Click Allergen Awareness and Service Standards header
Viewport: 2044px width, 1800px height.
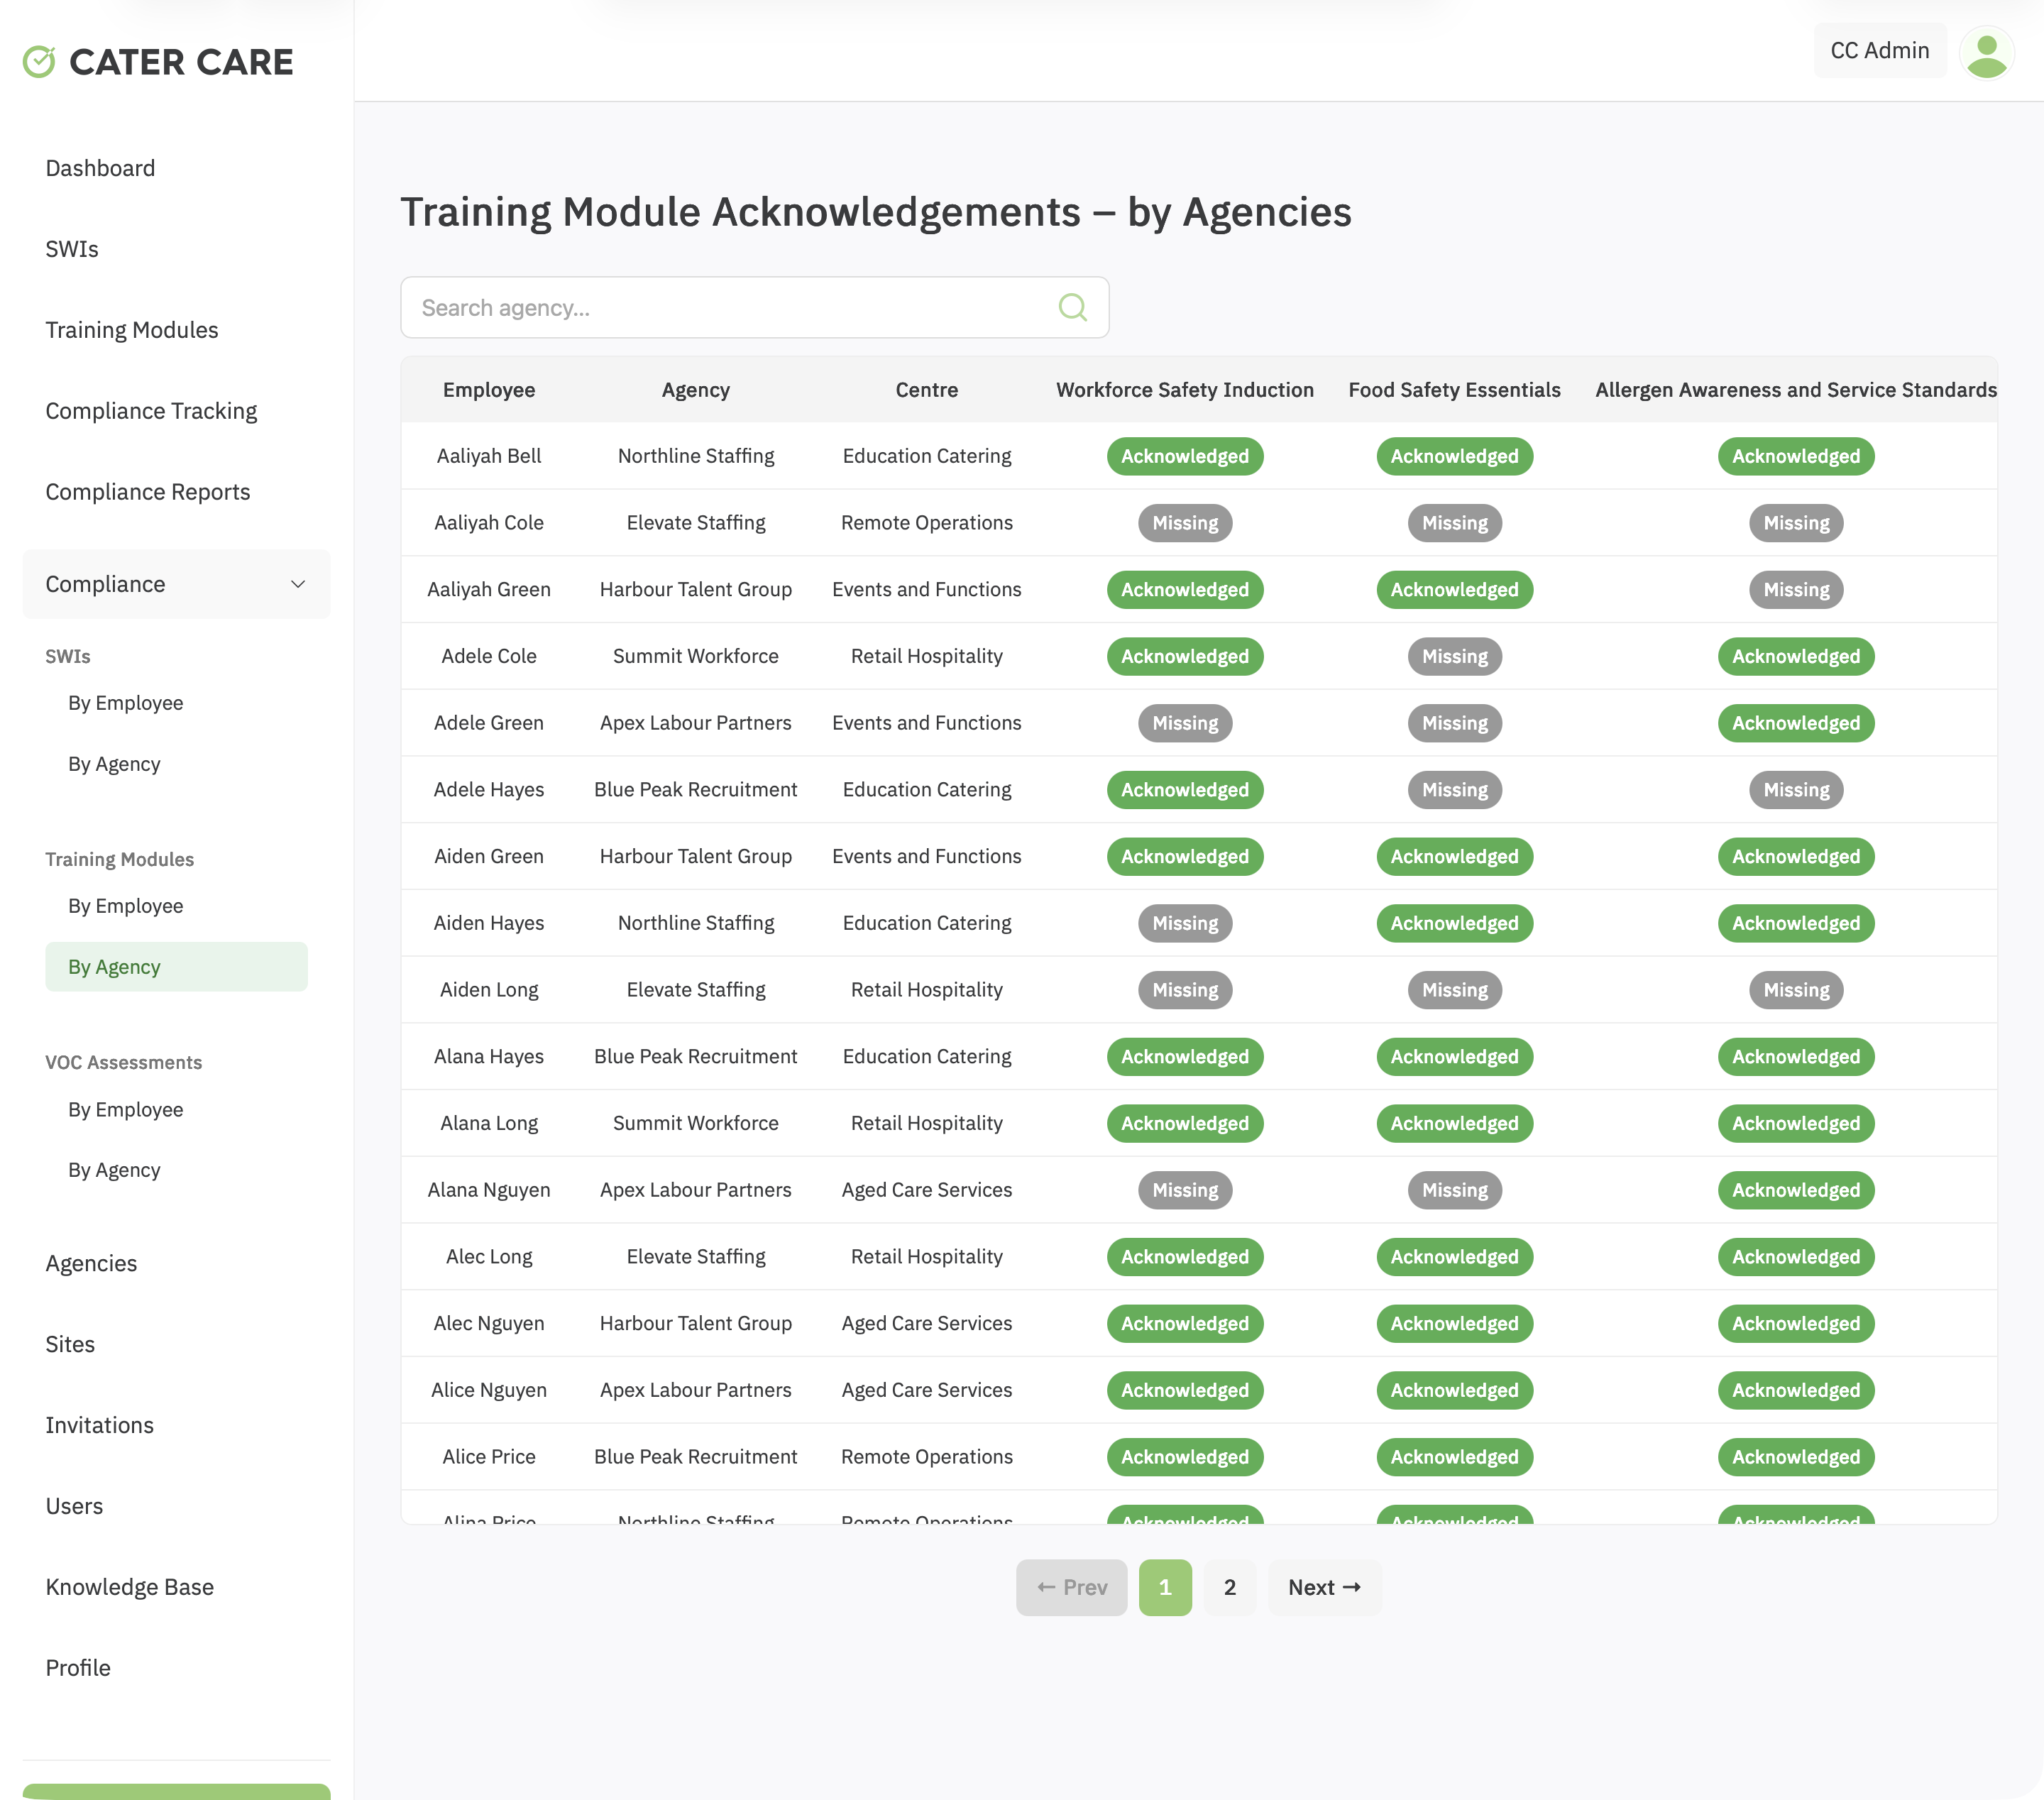pyautogui.click(x=1796, y=390)
